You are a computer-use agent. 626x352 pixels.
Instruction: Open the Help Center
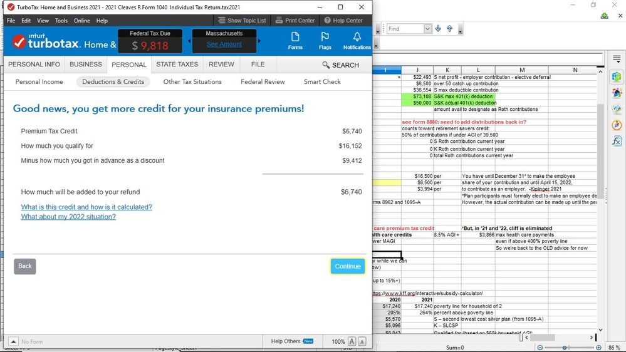coord(343,20)
